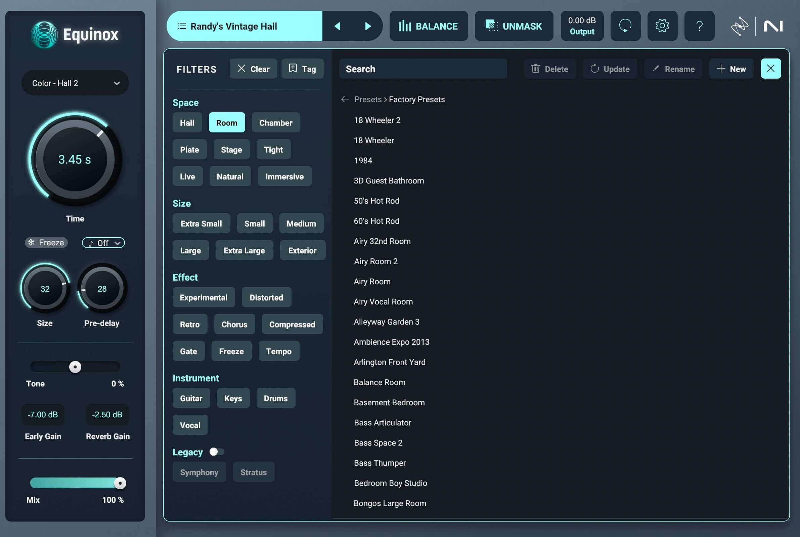Click the BALANCE button
Screen dimensions: 800x537
429,26
